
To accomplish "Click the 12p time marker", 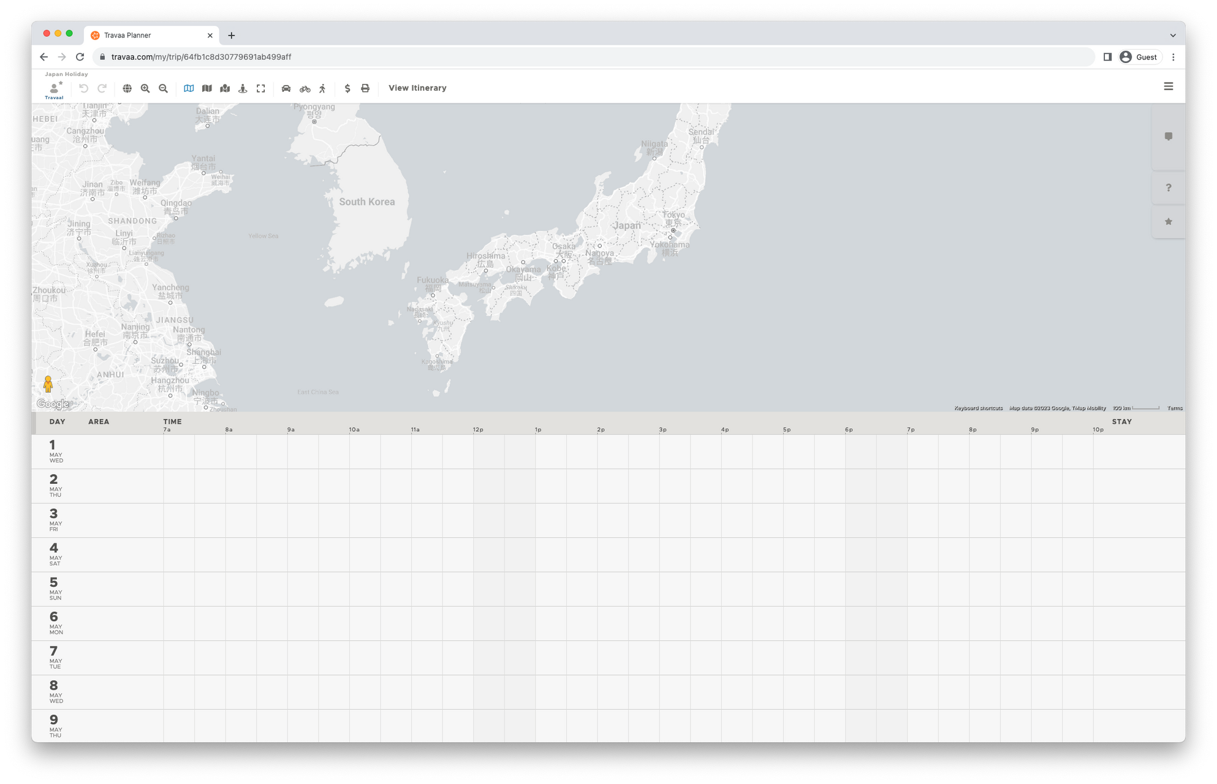I will pyautogui.click(x=478, y=429).
